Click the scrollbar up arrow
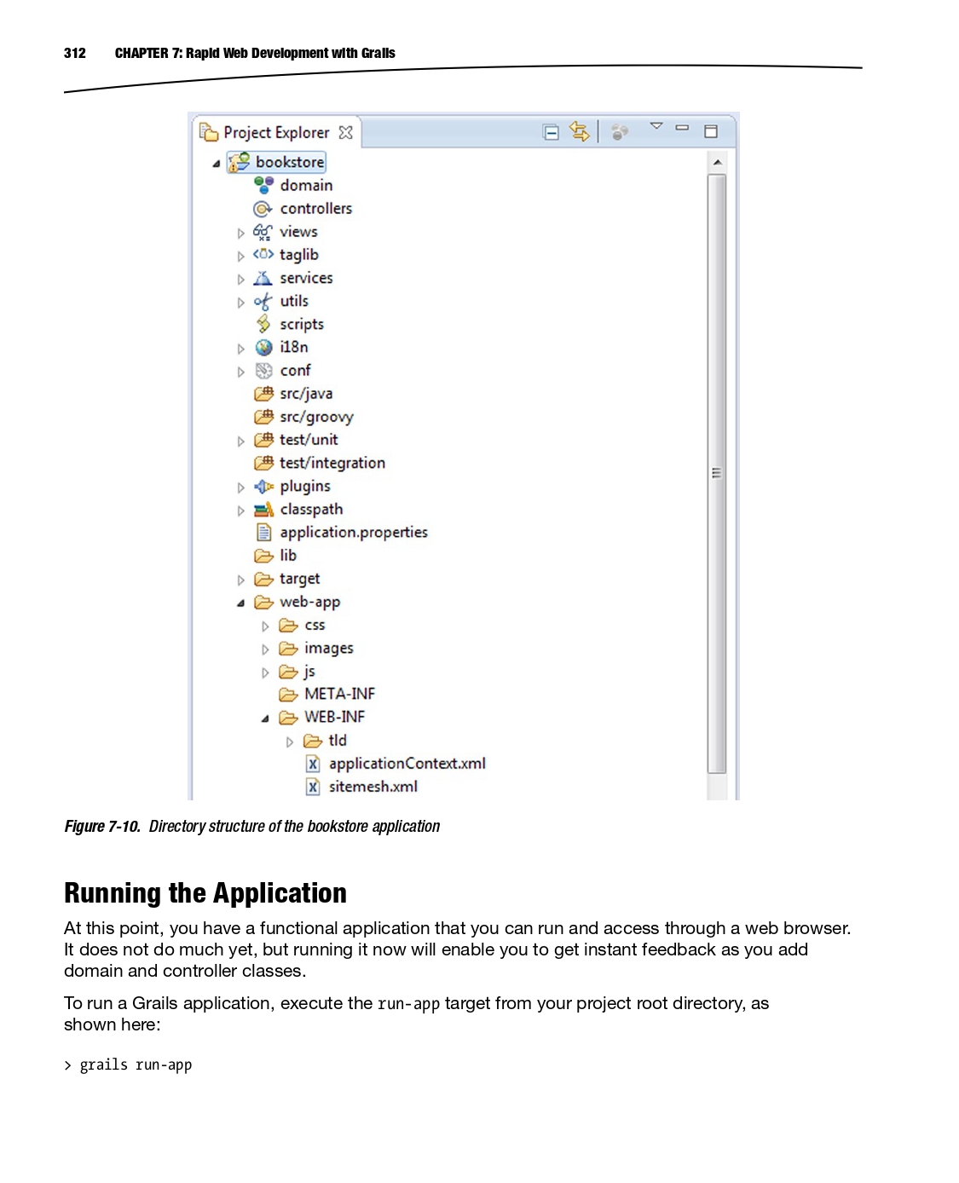 (718, 162)
